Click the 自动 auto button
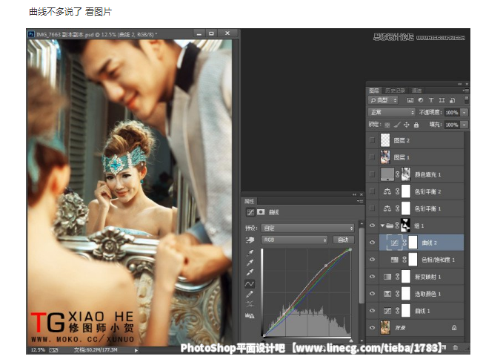The image size is (483, 362). [x=344, y=240]
